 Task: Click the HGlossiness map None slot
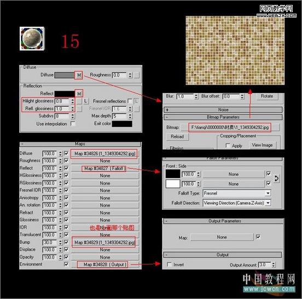[104, 176]
